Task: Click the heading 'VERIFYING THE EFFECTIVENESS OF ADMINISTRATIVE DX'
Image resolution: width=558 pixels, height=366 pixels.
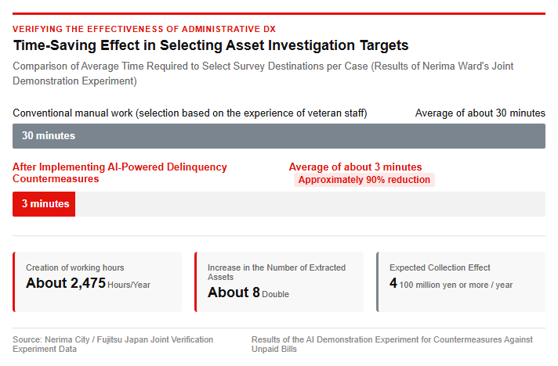Action: tap(144, 29)
